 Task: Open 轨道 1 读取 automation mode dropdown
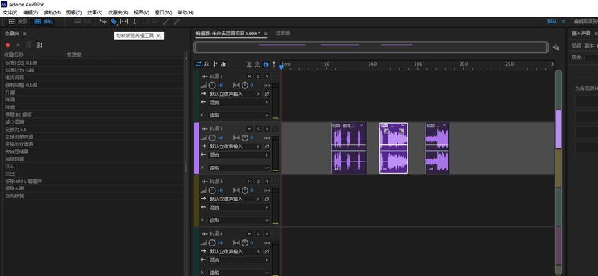pyautogui.click(x=239, y=115)
